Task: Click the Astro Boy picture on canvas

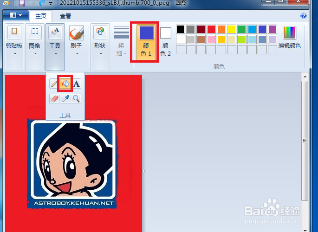Action: point(72,164)
